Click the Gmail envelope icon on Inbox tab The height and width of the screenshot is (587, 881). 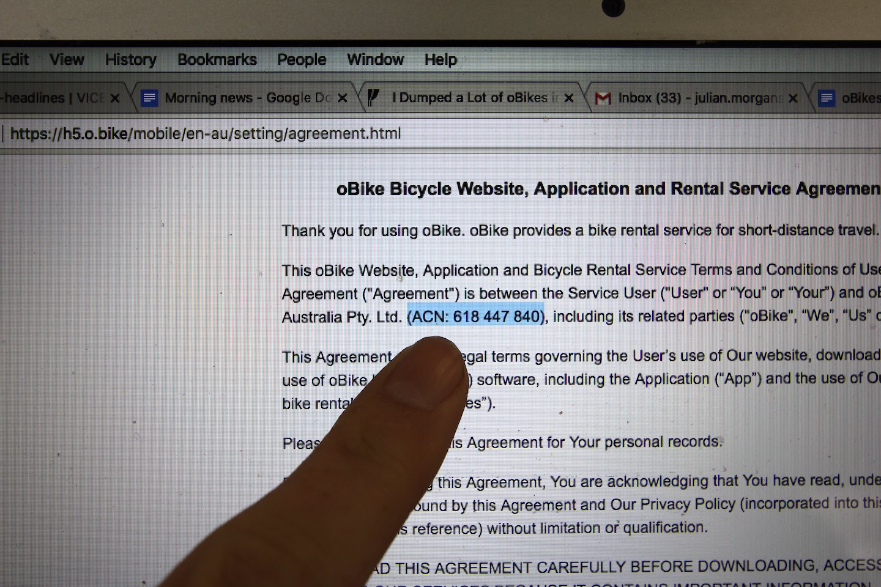[603, 98]
